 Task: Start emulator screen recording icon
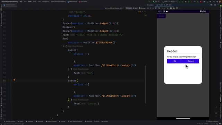pos(174,8)
